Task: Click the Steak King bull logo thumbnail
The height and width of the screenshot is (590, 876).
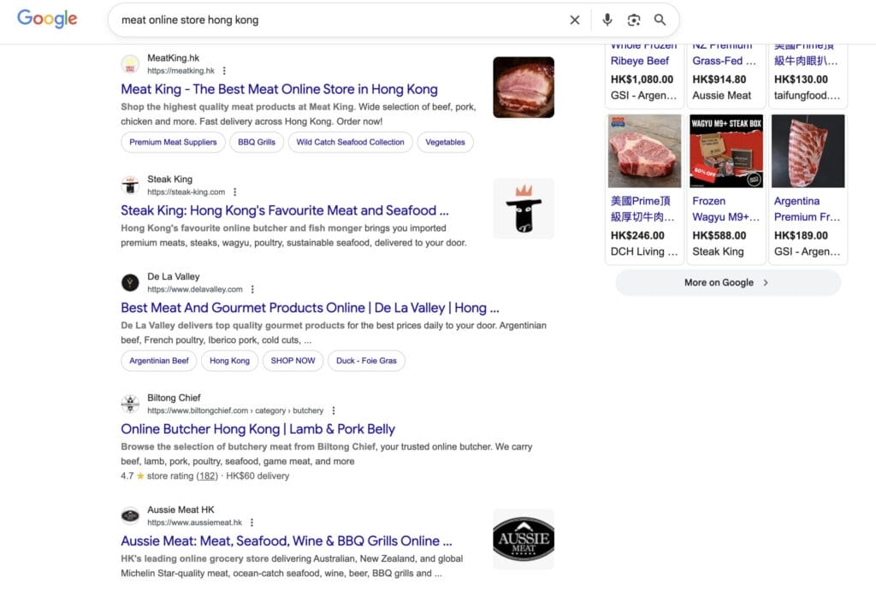Action: (523, 208)
